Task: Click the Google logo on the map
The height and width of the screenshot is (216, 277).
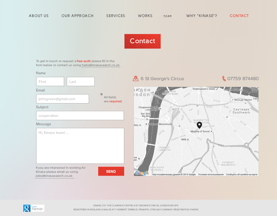Action: coord(142,173)
